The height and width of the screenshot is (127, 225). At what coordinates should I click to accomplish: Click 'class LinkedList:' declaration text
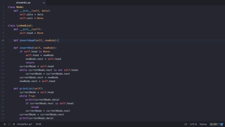click(x=20, y=26)
